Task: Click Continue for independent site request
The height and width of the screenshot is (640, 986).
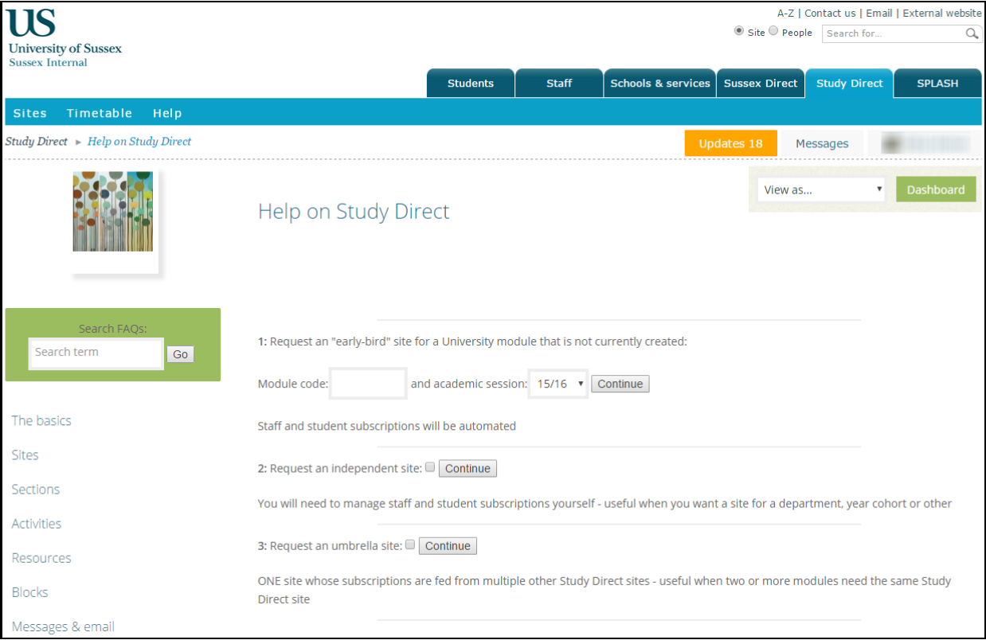Action: pyautogui.click(x=468, y=468)
